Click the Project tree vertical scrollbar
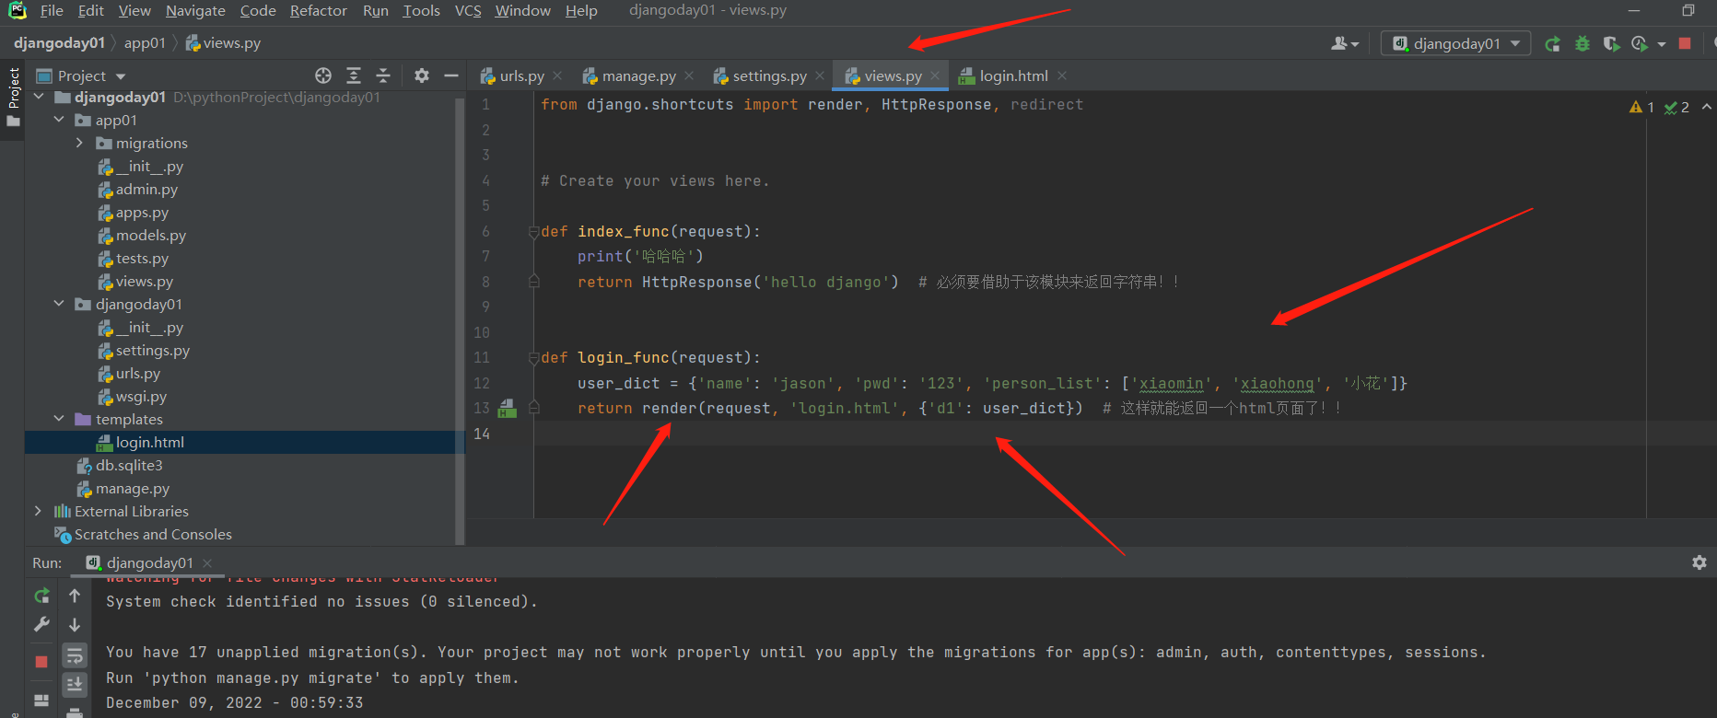Screen dimensions: 1717x718 point(460,320)
